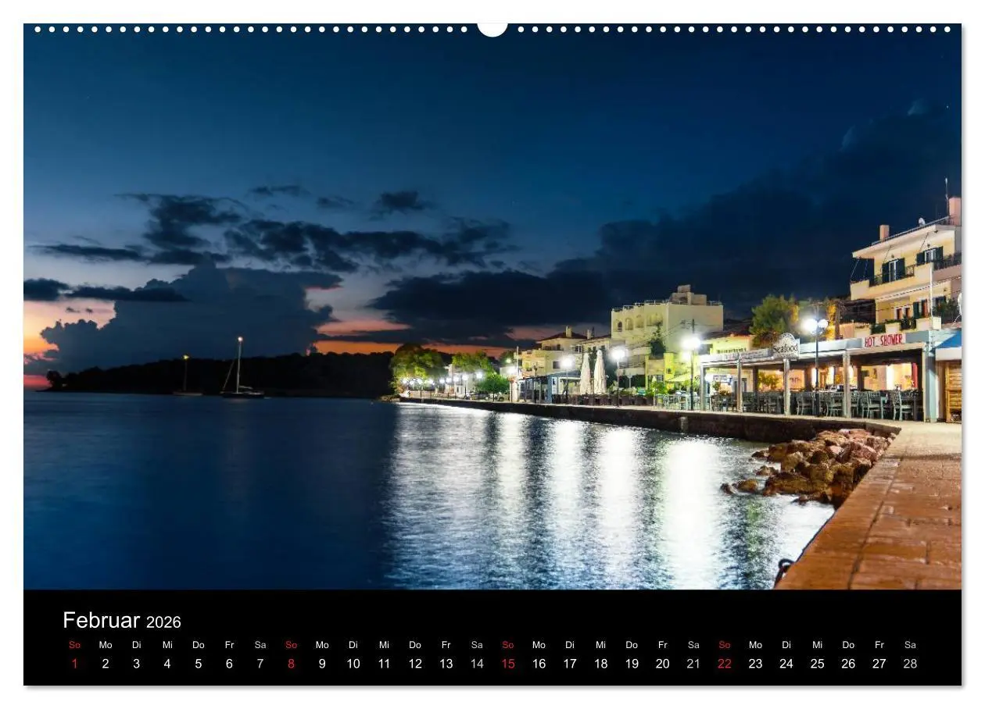Screen dimensions: 985x709
Task: Click the HOT SHOWER sign in photo
Action: tap(884, 340)
